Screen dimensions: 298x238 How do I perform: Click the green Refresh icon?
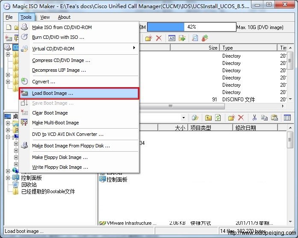coord(218,118)
